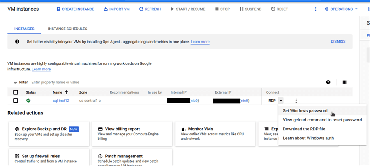Click the Reset power icon button
The width and height of the screenshot is (370, 166).
tap(273, 9)
